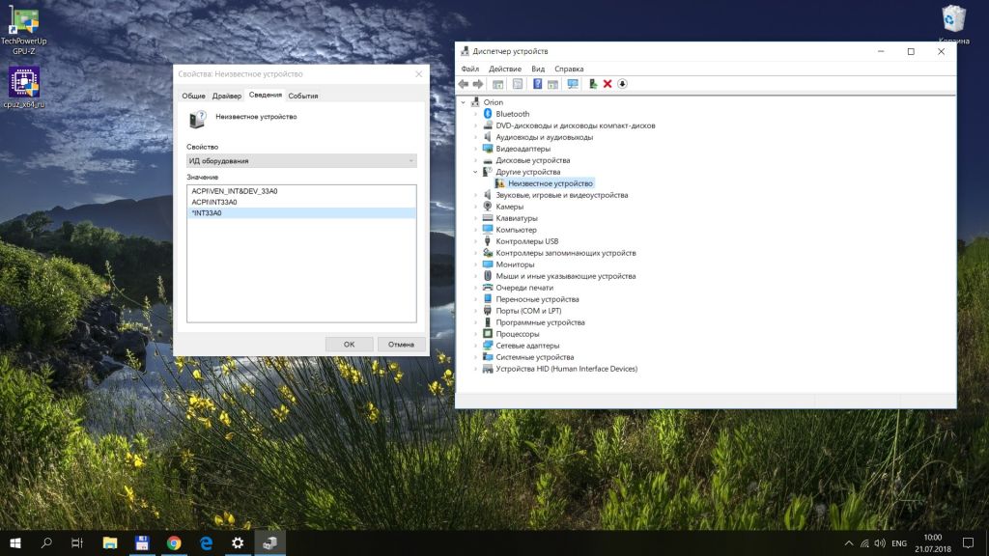Click the Forward arrow in Device Manager toolbar
The width and height of the screenshot is (989, 556).
pyautogui.click(x=478, y=84)
